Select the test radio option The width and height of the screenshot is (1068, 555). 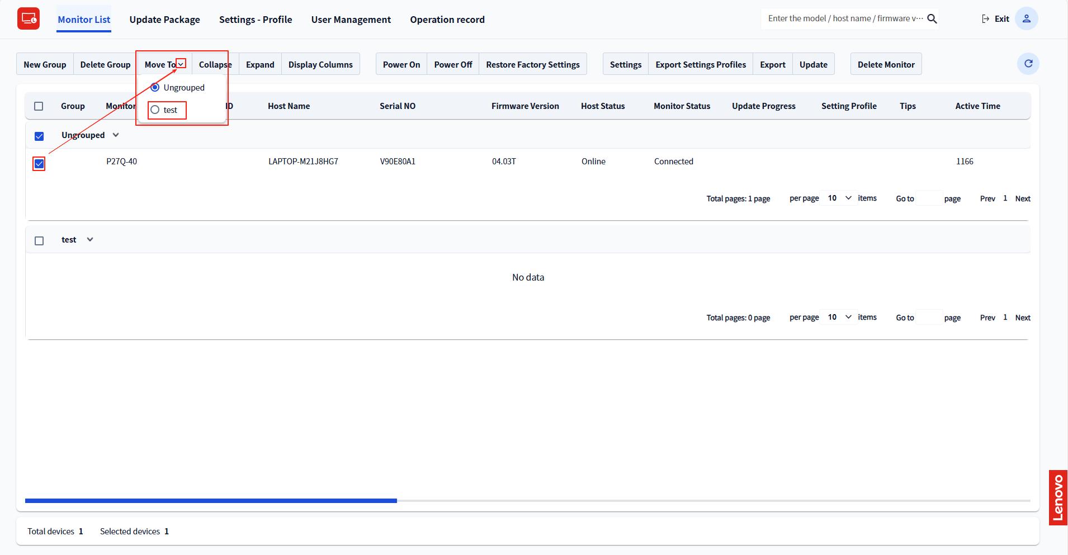(x=155, y=110)
